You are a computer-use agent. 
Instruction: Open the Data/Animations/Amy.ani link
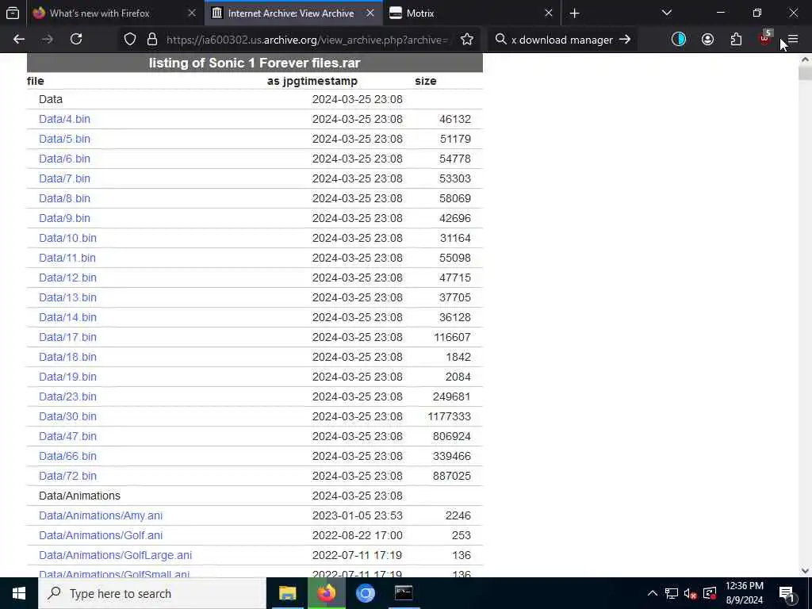101,515
